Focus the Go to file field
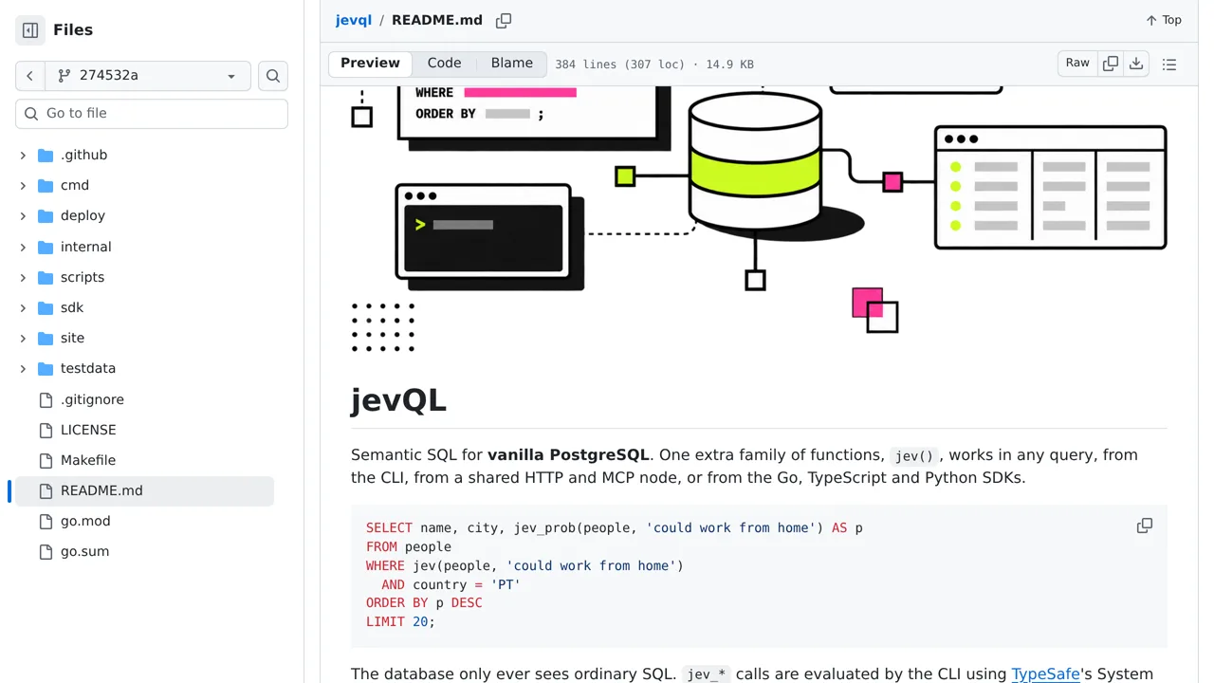 point(152,114)
